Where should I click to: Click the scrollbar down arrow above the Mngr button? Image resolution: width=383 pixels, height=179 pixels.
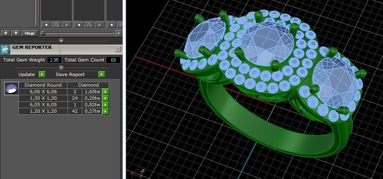click(x=35, y=26)
